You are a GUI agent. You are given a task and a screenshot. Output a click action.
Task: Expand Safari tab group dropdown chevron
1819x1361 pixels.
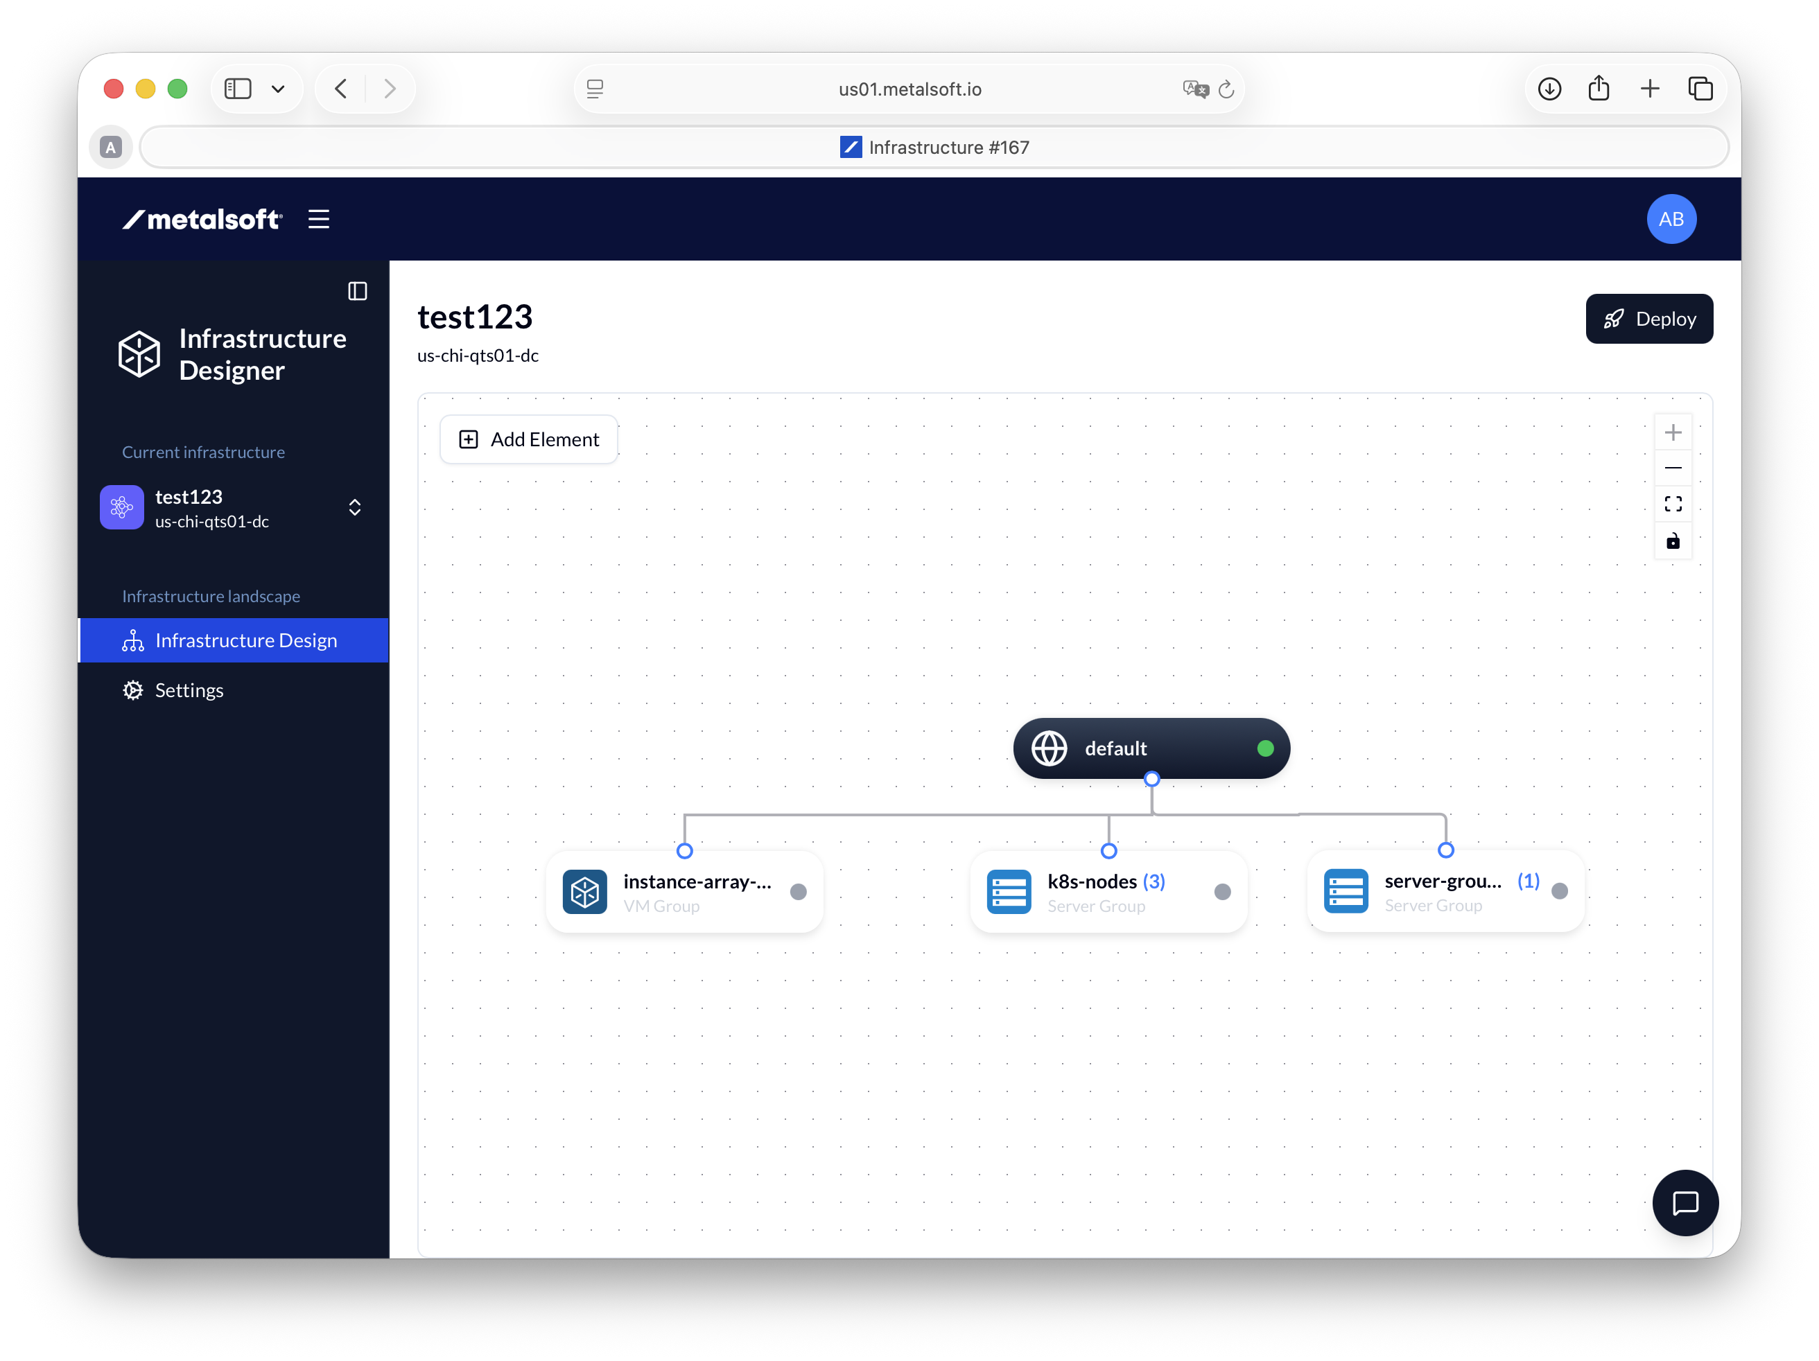point(278,89)
